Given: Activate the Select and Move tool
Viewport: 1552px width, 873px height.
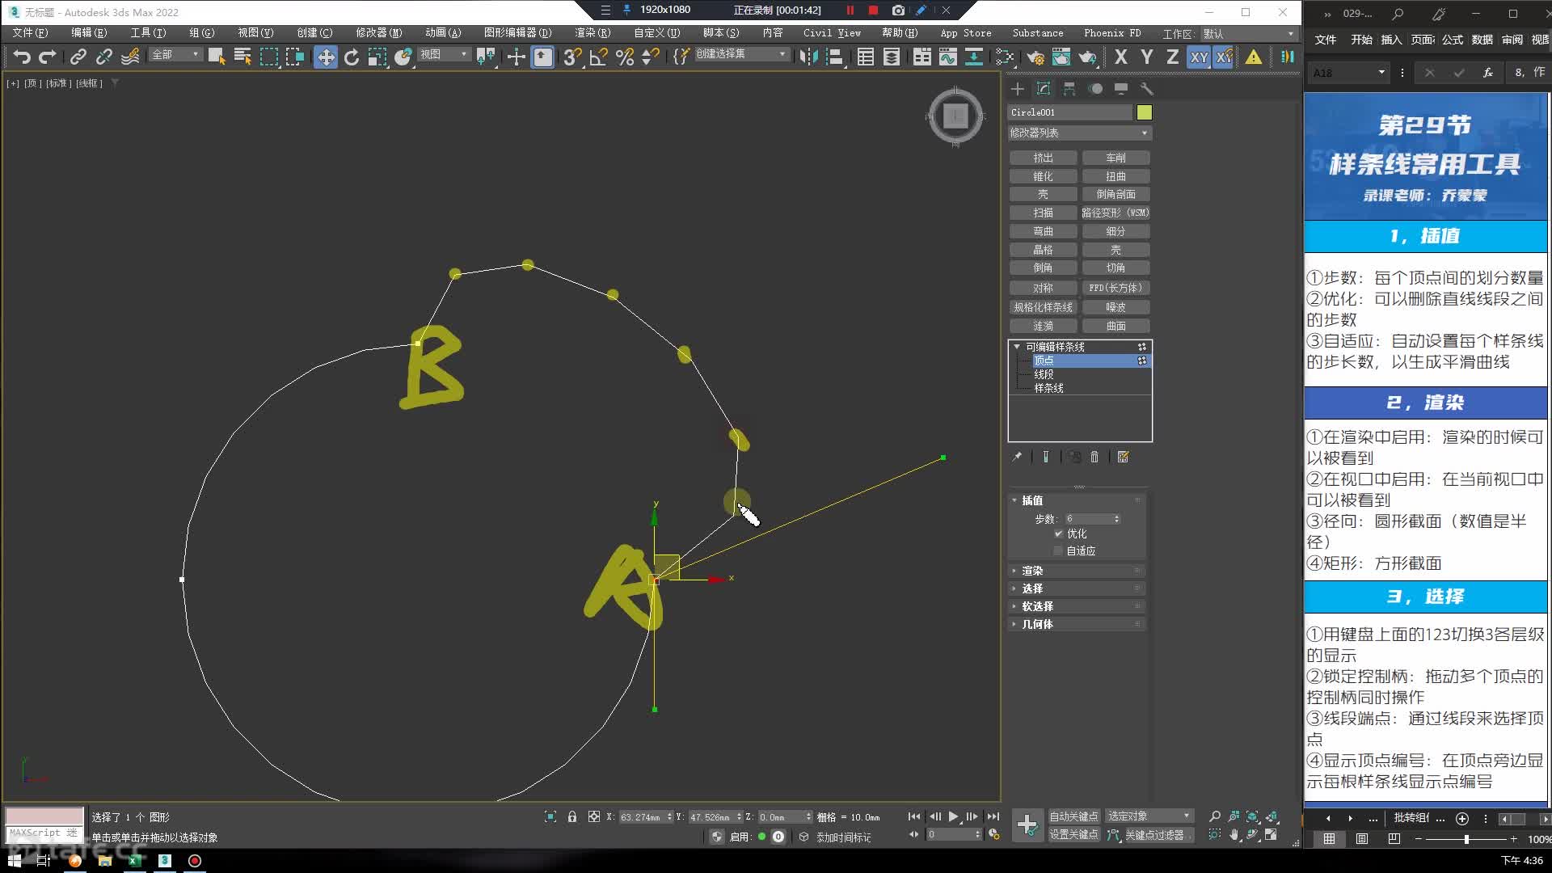Looking at the screenshot, I should (326, 57).
